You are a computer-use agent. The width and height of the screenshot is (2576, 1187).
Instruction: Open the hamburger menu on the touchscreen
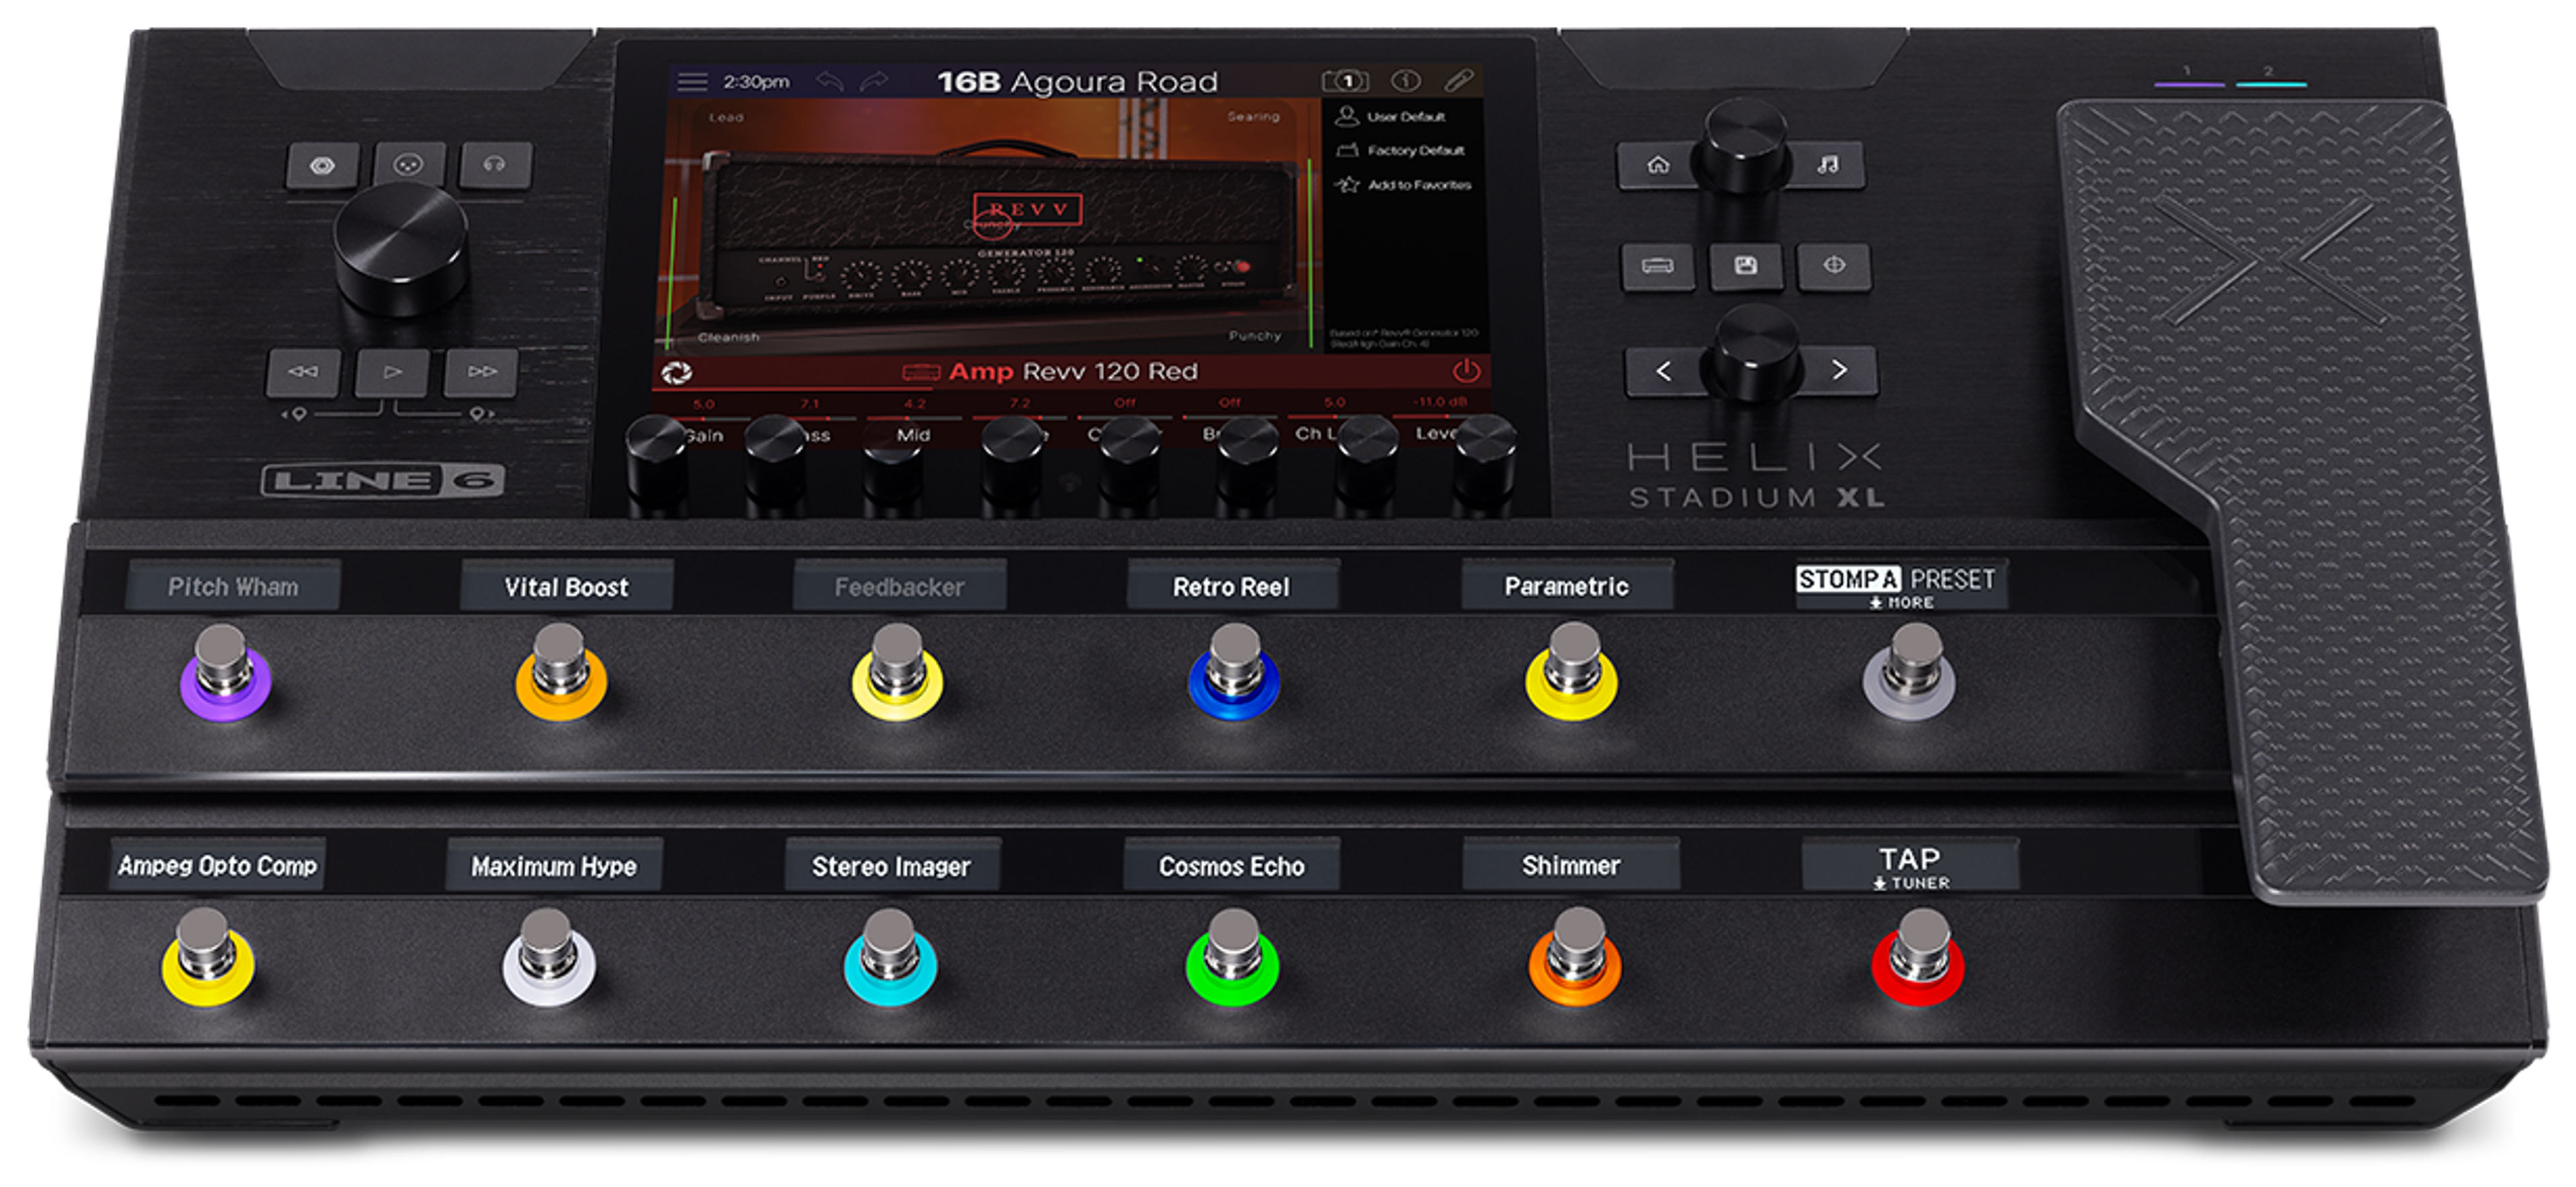coord(692,81)
